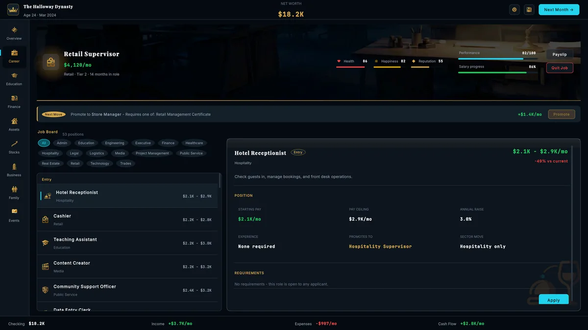Screen dimensions: 588x330
Task: Filter jobs by Public Service chip
Action: (x=191, y=153)
